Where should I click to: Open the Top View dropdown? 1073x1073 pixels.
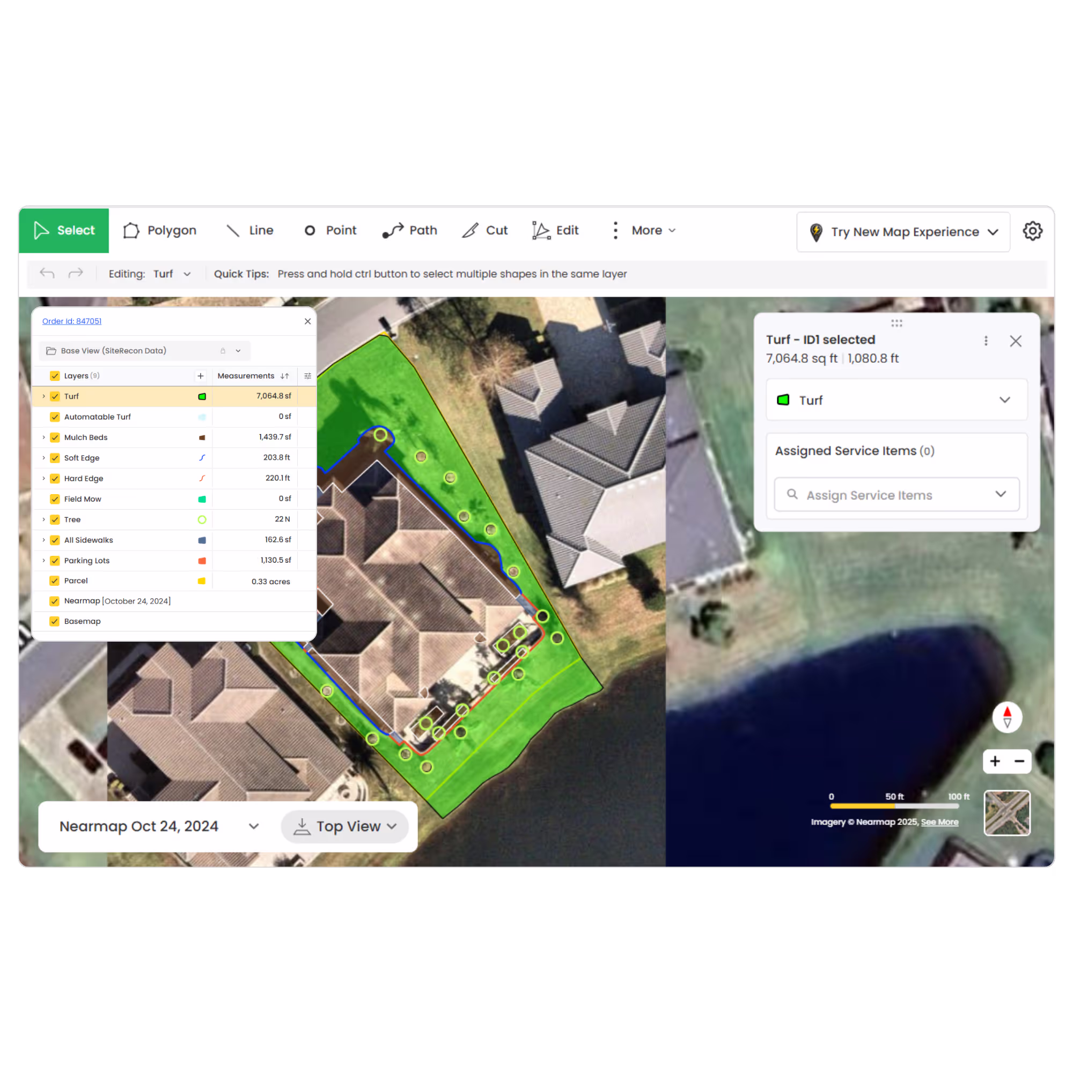(x=345, y=826)
